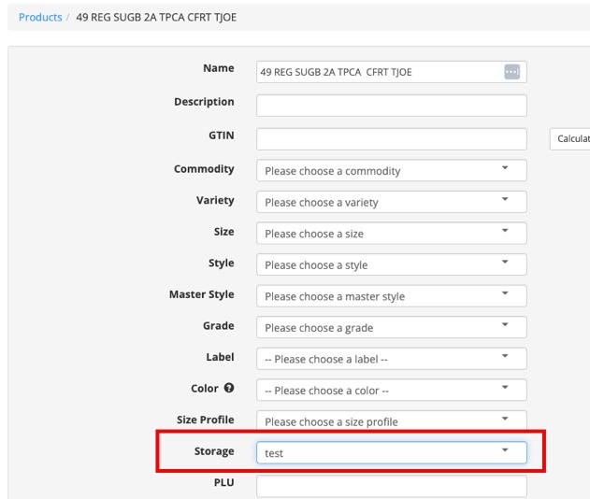Open the Commodity dropdown

pos(391,171)
